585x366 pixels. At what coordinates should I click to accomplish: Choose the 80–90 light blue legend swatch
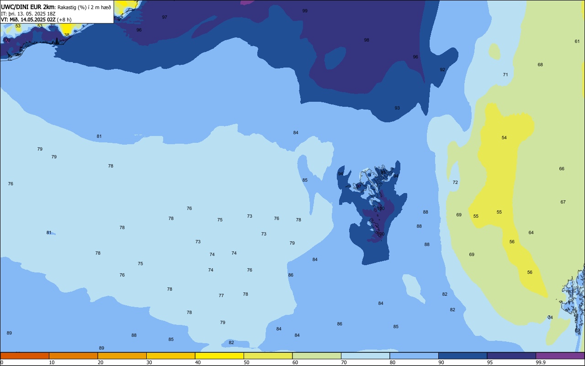(x=414, y=356)
